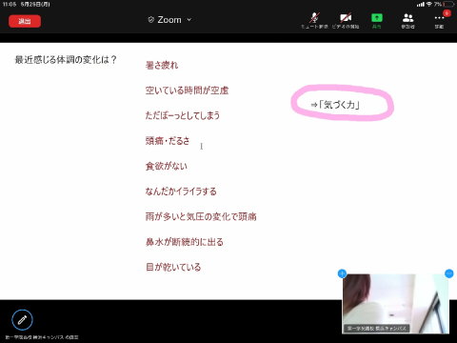
Task: Collapse self-view with the blue minus
Action: tap(449, 273)
